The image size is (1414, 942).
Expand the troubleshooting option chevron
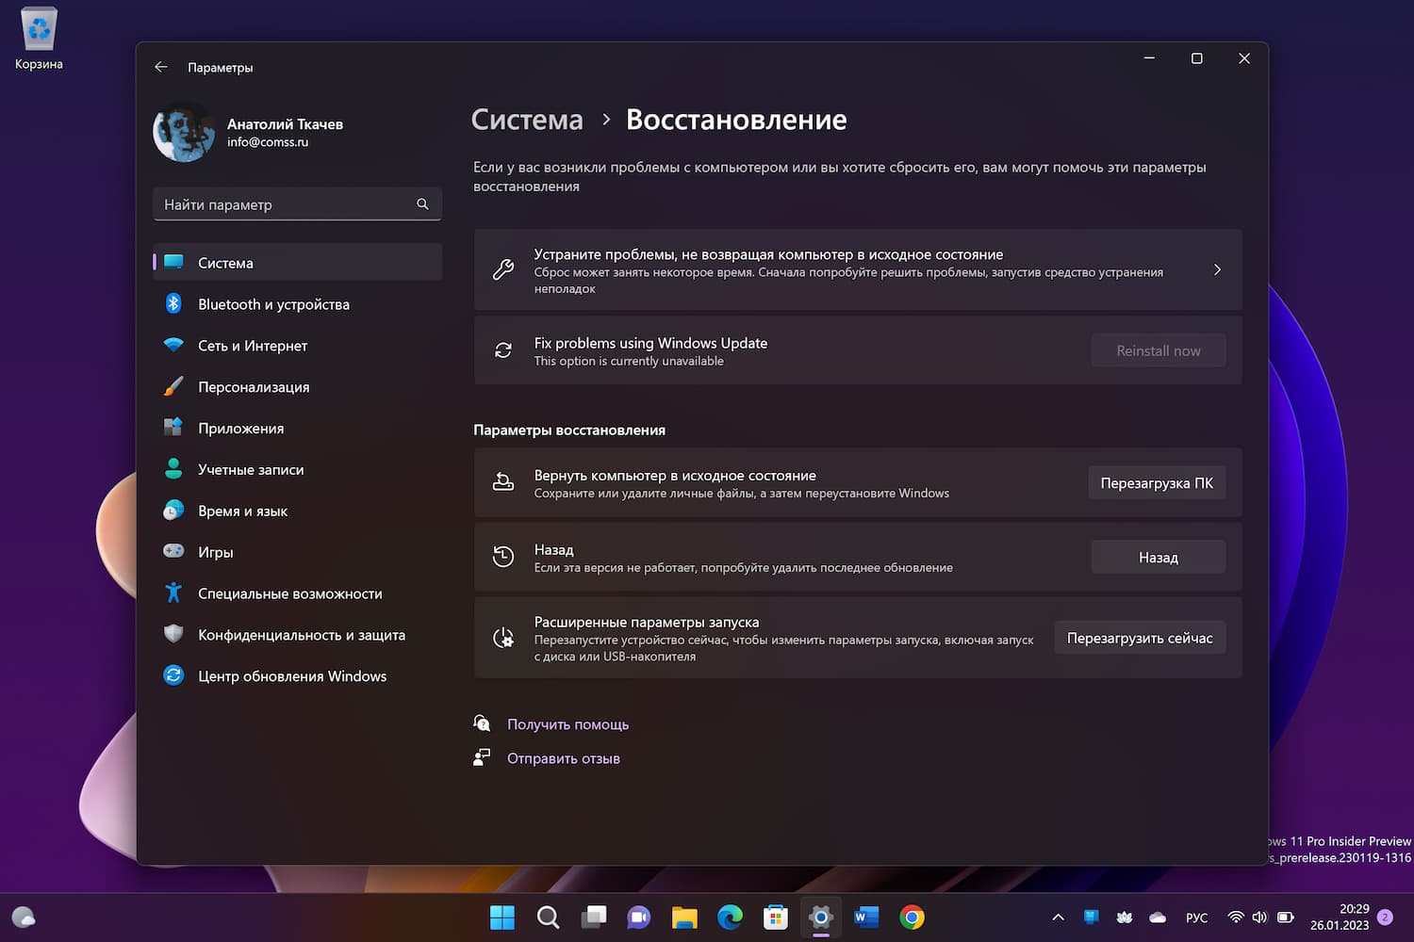pyautogui.click(x=1217, y=270)
